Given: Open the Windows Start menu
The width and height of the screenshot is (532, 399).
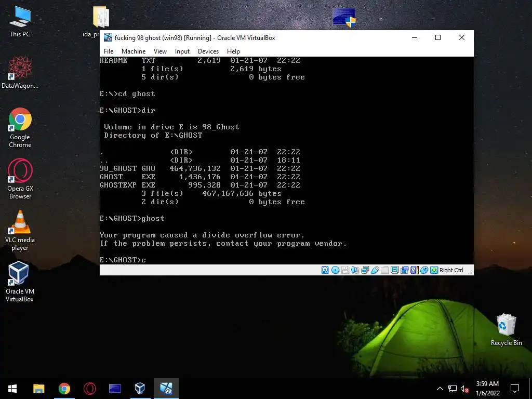Looking at the screenshot, I should 12,389.
